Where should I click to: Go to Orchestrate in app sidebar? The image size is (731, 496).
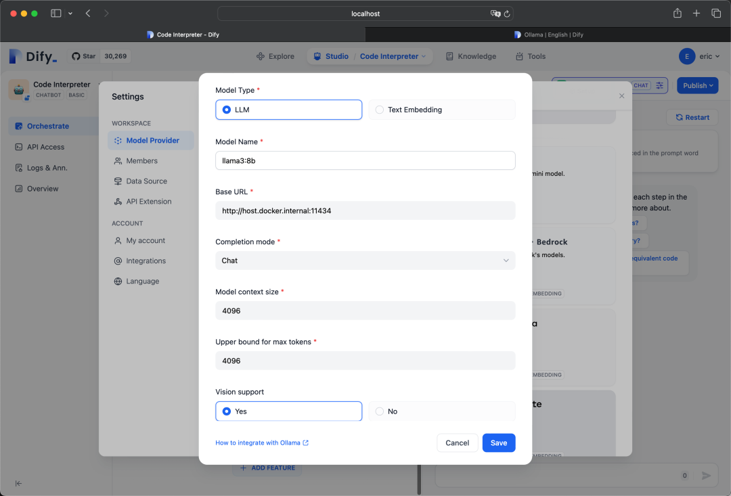tap(54, 126)
